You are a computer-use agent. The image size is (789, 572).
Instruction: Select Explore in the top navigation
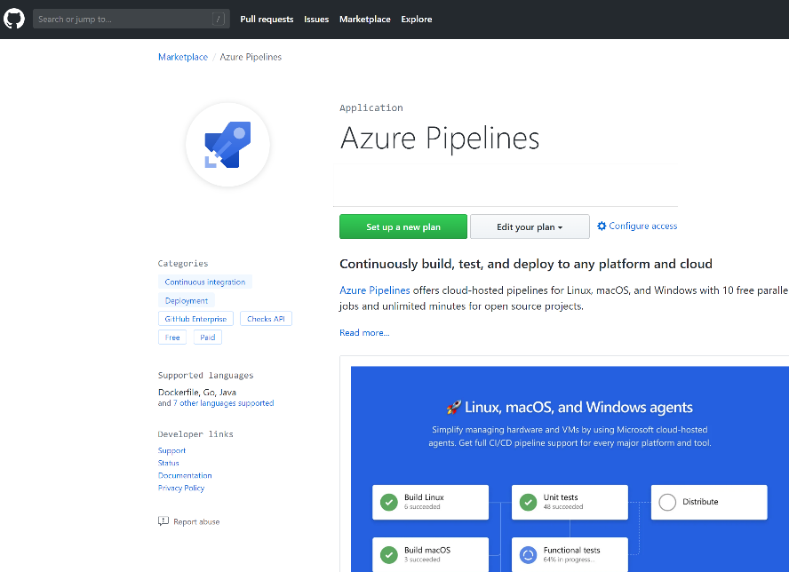coord(417,20)
